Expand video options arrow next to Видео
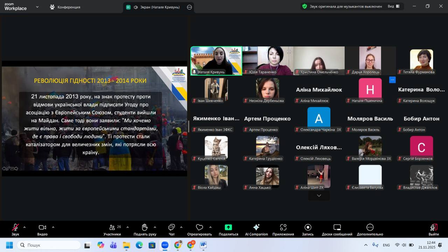 click(53, 227)
